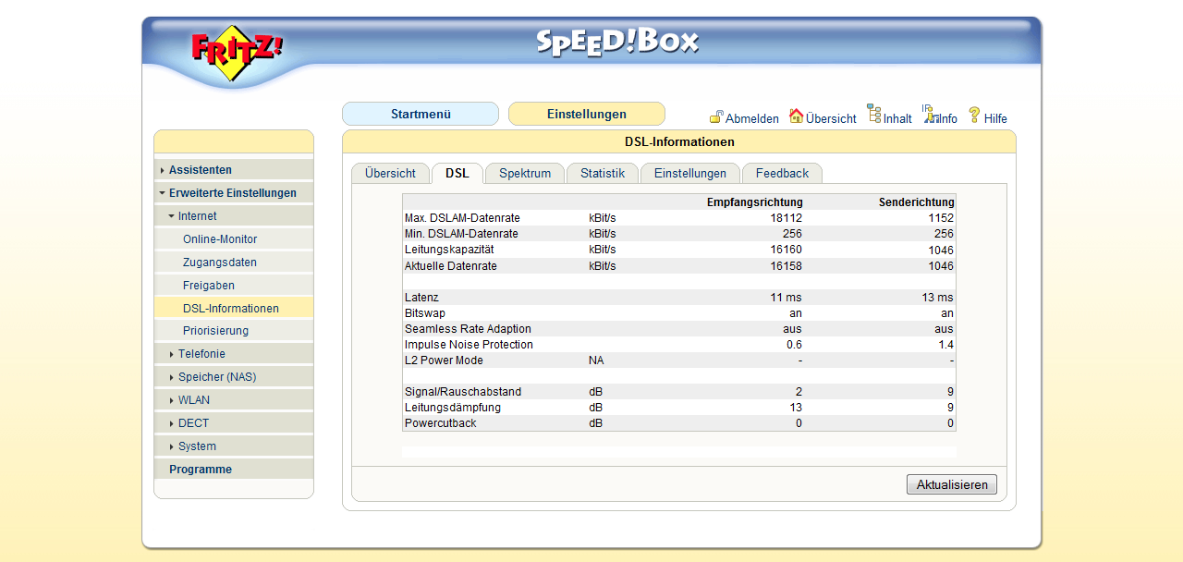Image resolution: width=1183 pixels, height=562 pixels.
Task: Expand the Telefonie menu
Action: click(x=201, y=354)
